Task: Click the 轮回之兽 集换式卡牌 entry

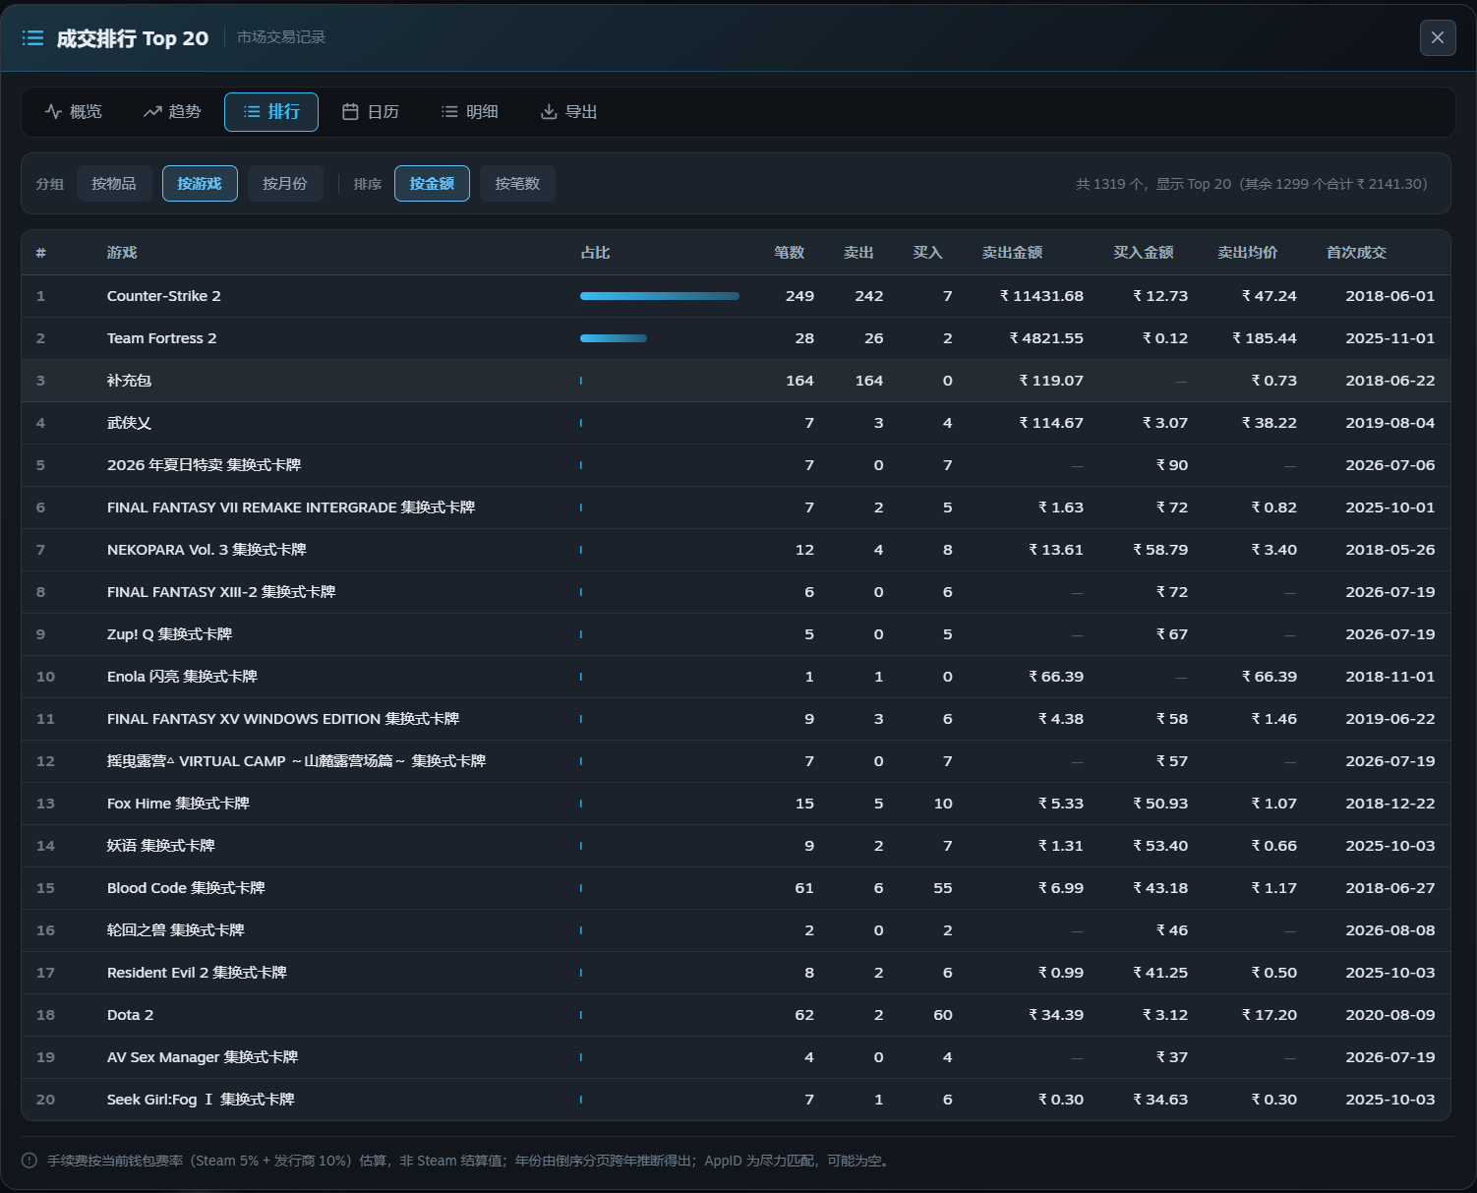Action: click(x=176, y=930)
